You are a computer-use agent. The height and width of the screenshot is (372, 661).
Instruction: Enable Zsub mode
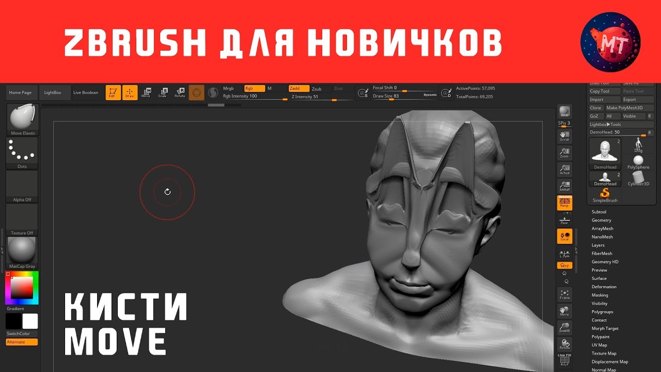[320, 89]
